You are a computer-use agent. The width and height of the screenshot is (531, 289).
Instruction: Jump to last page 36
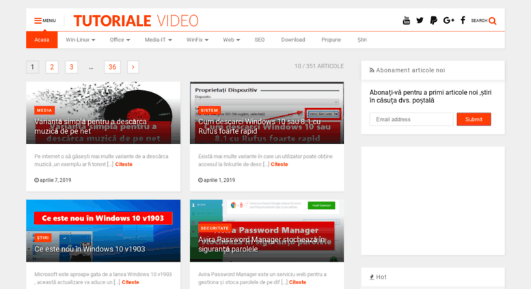[x=112, y=67]
